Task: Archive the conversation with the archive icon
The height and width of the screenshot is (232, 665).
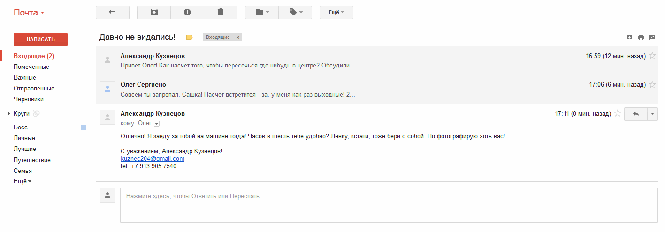Action: (x=154, y=12)
